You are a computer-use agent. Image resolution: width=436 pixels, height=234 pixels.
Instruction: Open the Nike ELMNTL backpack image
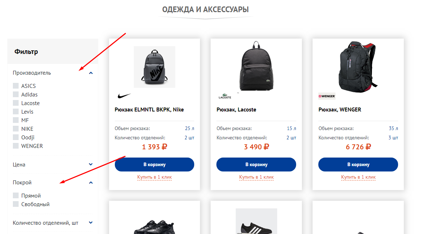pyautogui.click(x=155, y=67)
